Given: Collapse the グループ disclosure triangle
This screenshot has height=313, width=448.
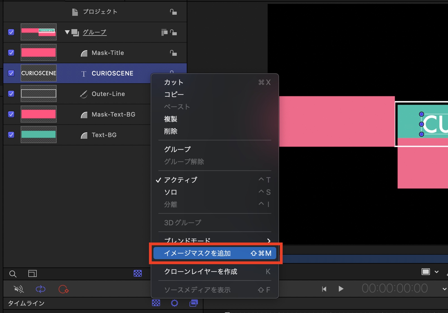Looking at the screenshot, I should tap(67, 32).
